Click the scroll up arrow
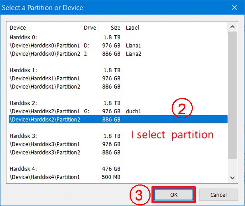245x206 pixels. pyautogui.click(x=232, y=27)
